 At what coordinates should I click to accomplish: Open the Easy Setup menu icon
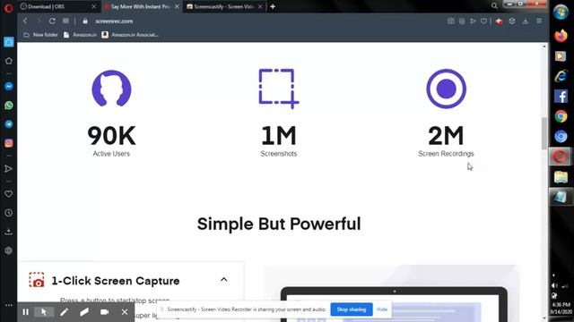539,21
